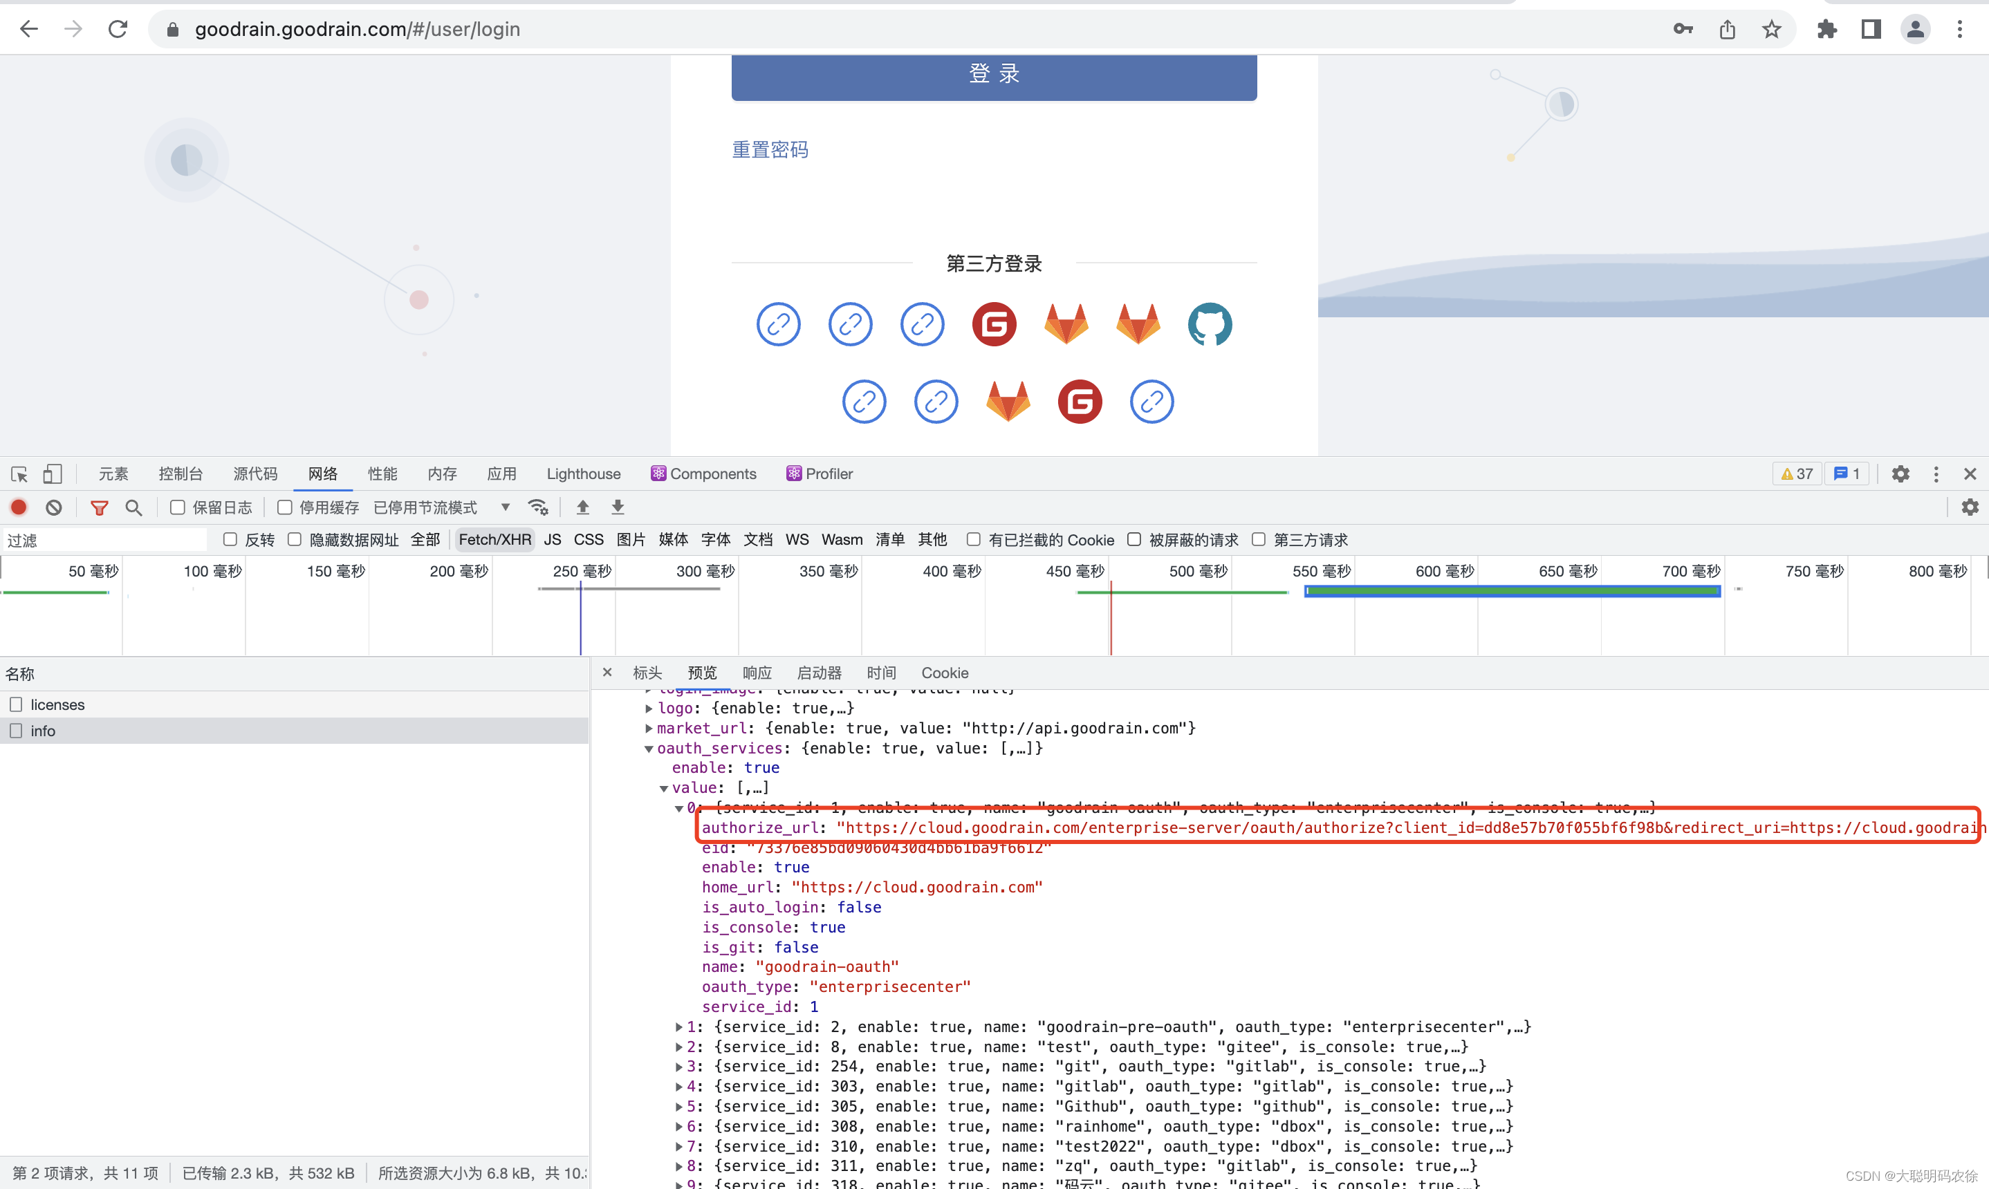The width and height of the screenshot is (1989, 1189).
Task: Select the inspect element picker icon
Action: click(x=19, y=474)
